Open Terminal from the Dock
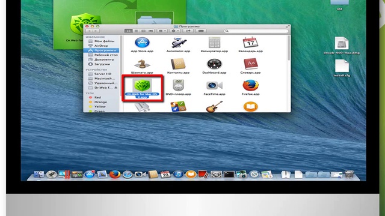The width and height of the screenshot is (385, 216). coord(229,175)
